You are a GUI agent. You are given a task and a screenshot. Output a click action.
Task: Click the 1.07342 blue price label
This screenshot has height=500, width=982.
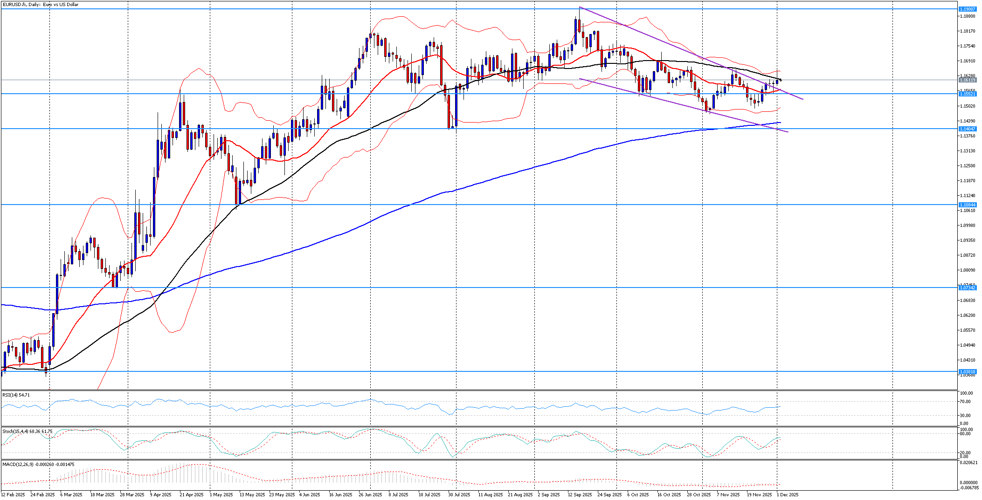click(x=967, y=288)
